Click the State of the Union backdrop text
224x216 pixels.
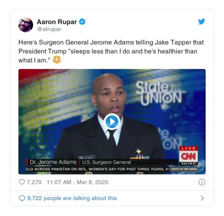coord(158,93)
